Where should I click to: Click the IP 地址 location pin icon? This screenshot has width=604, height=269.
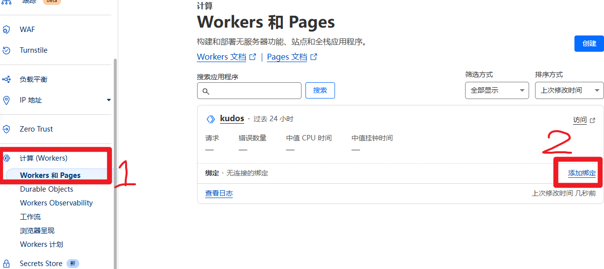coord(6,100)
